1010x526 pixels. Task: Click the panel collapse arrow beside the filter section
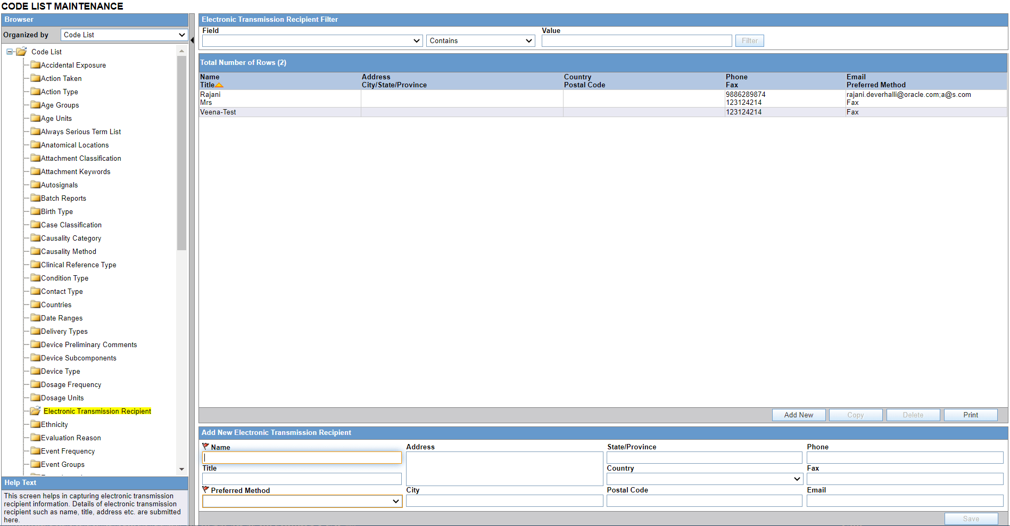click(x=193, y=39)
